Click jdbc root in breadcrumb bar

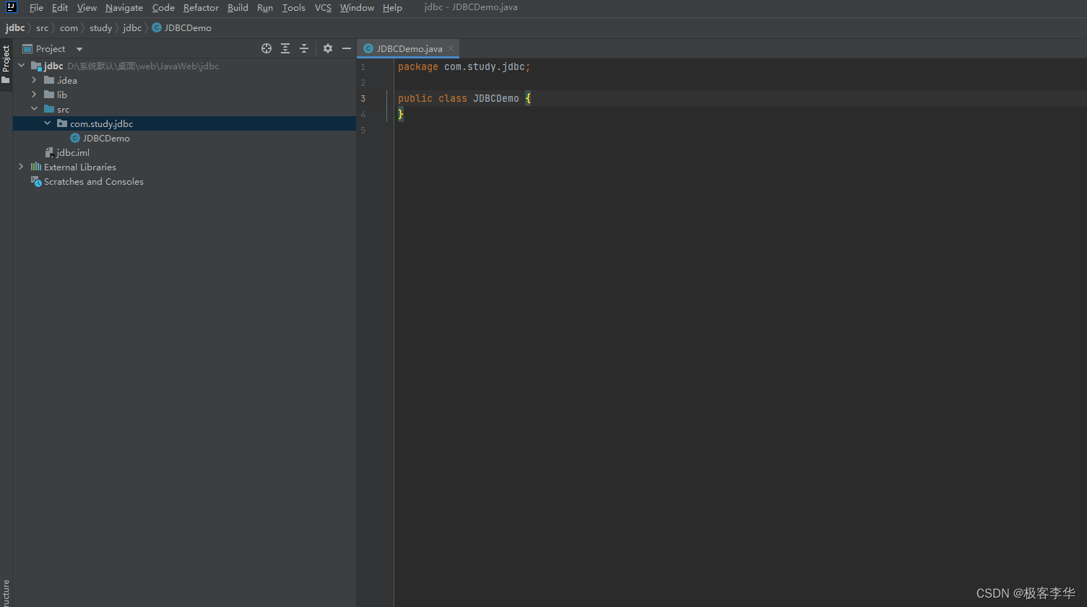[x=15, y=27]
